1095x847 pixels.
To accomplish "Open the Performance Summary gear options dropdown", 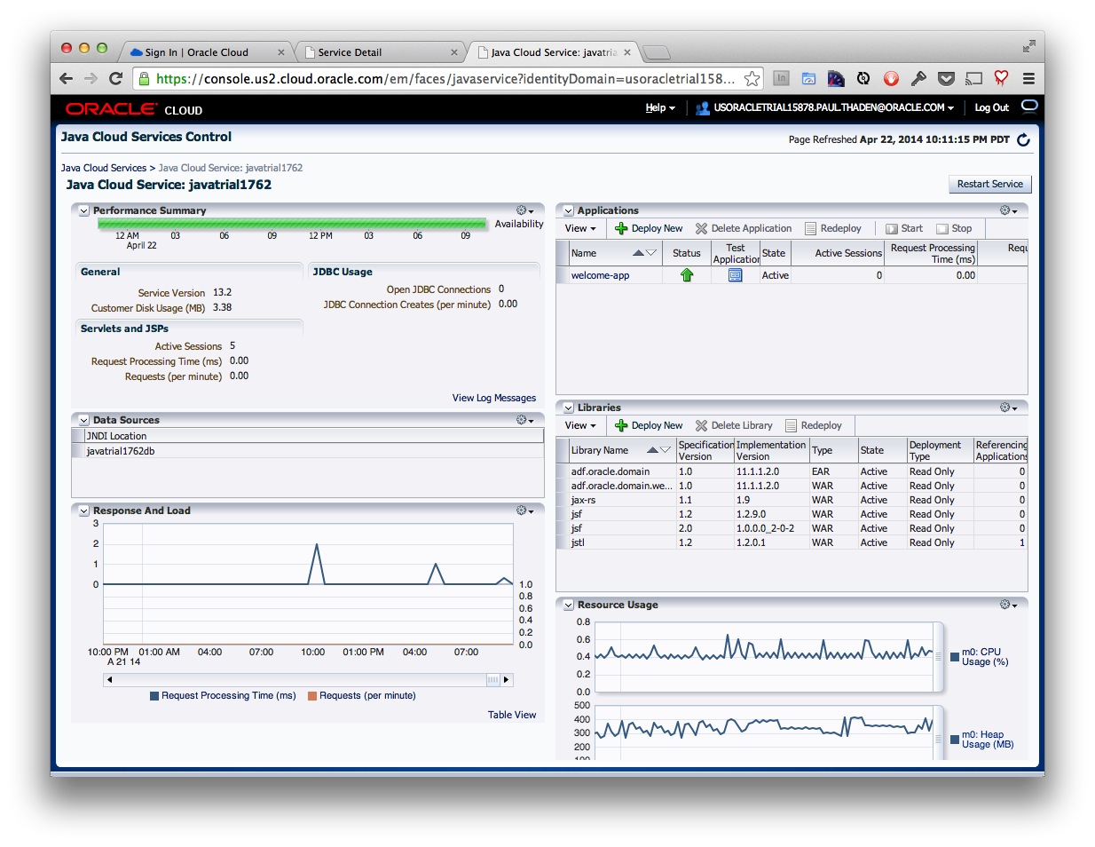I will (525, 210).
